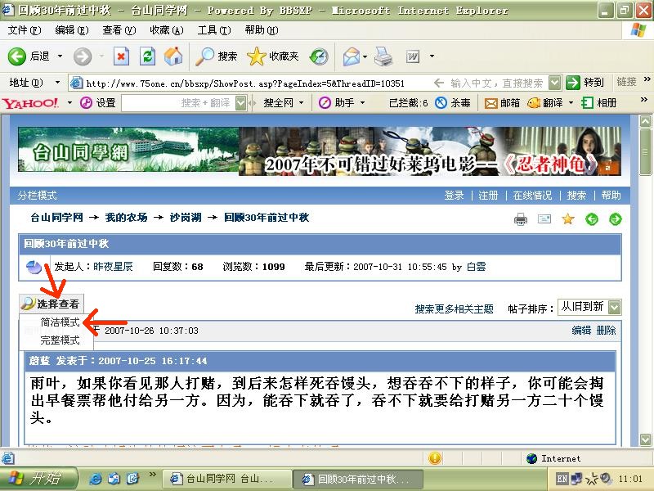The height and width of the screenshot is (491, 654).
Task: Click the 搜索更多相关主题 link
Action: point(455,309)
